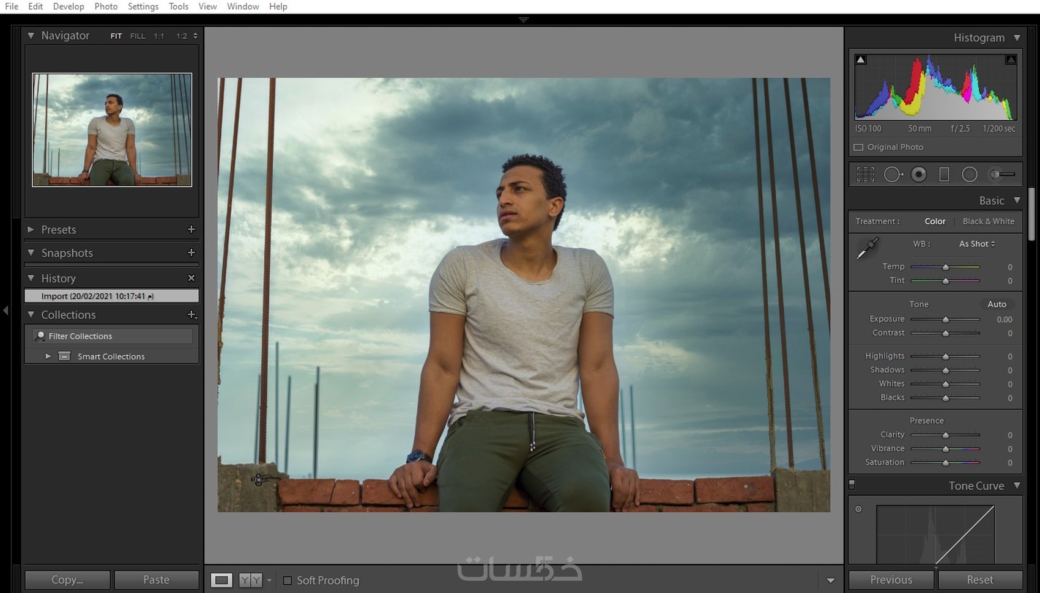Collapse the Histogram panel
Viewport: 1040px width, 593px height.
(x=1017, y=37)
